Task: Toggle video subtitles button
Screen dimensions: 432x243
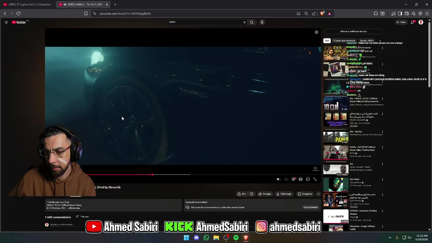Action: coord(286,179)
